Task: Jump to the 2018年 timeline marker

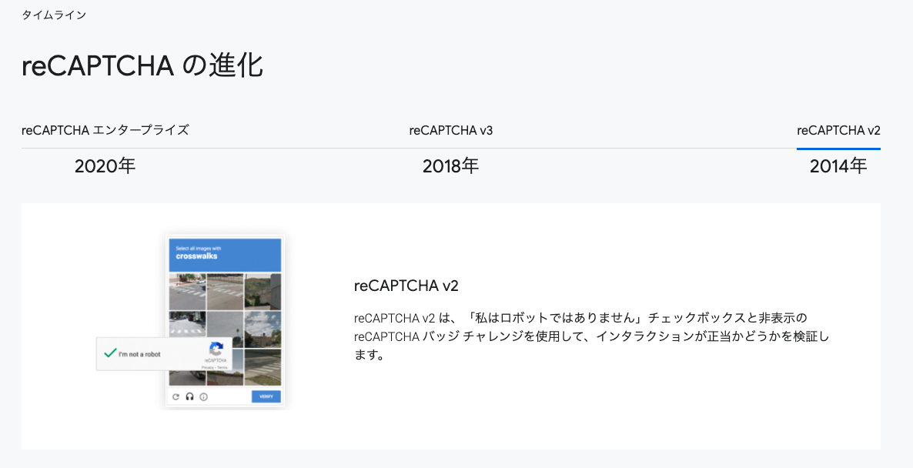Action: click(x=450, y=166)
